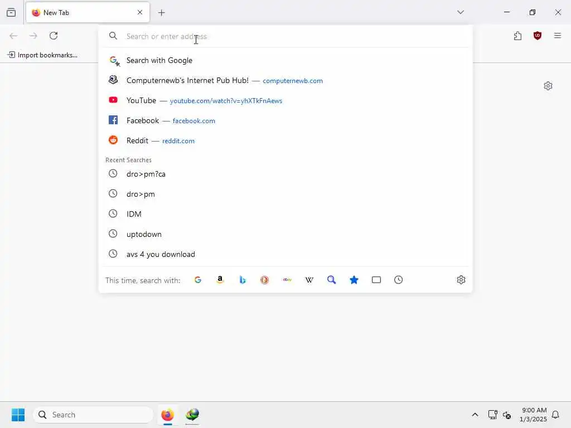Reload the current page
This screenshot has height=428, width=571.
(x=54, y=36)
